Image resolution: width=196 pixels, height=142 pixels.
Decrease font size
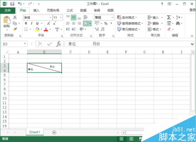tap(54, 24)
